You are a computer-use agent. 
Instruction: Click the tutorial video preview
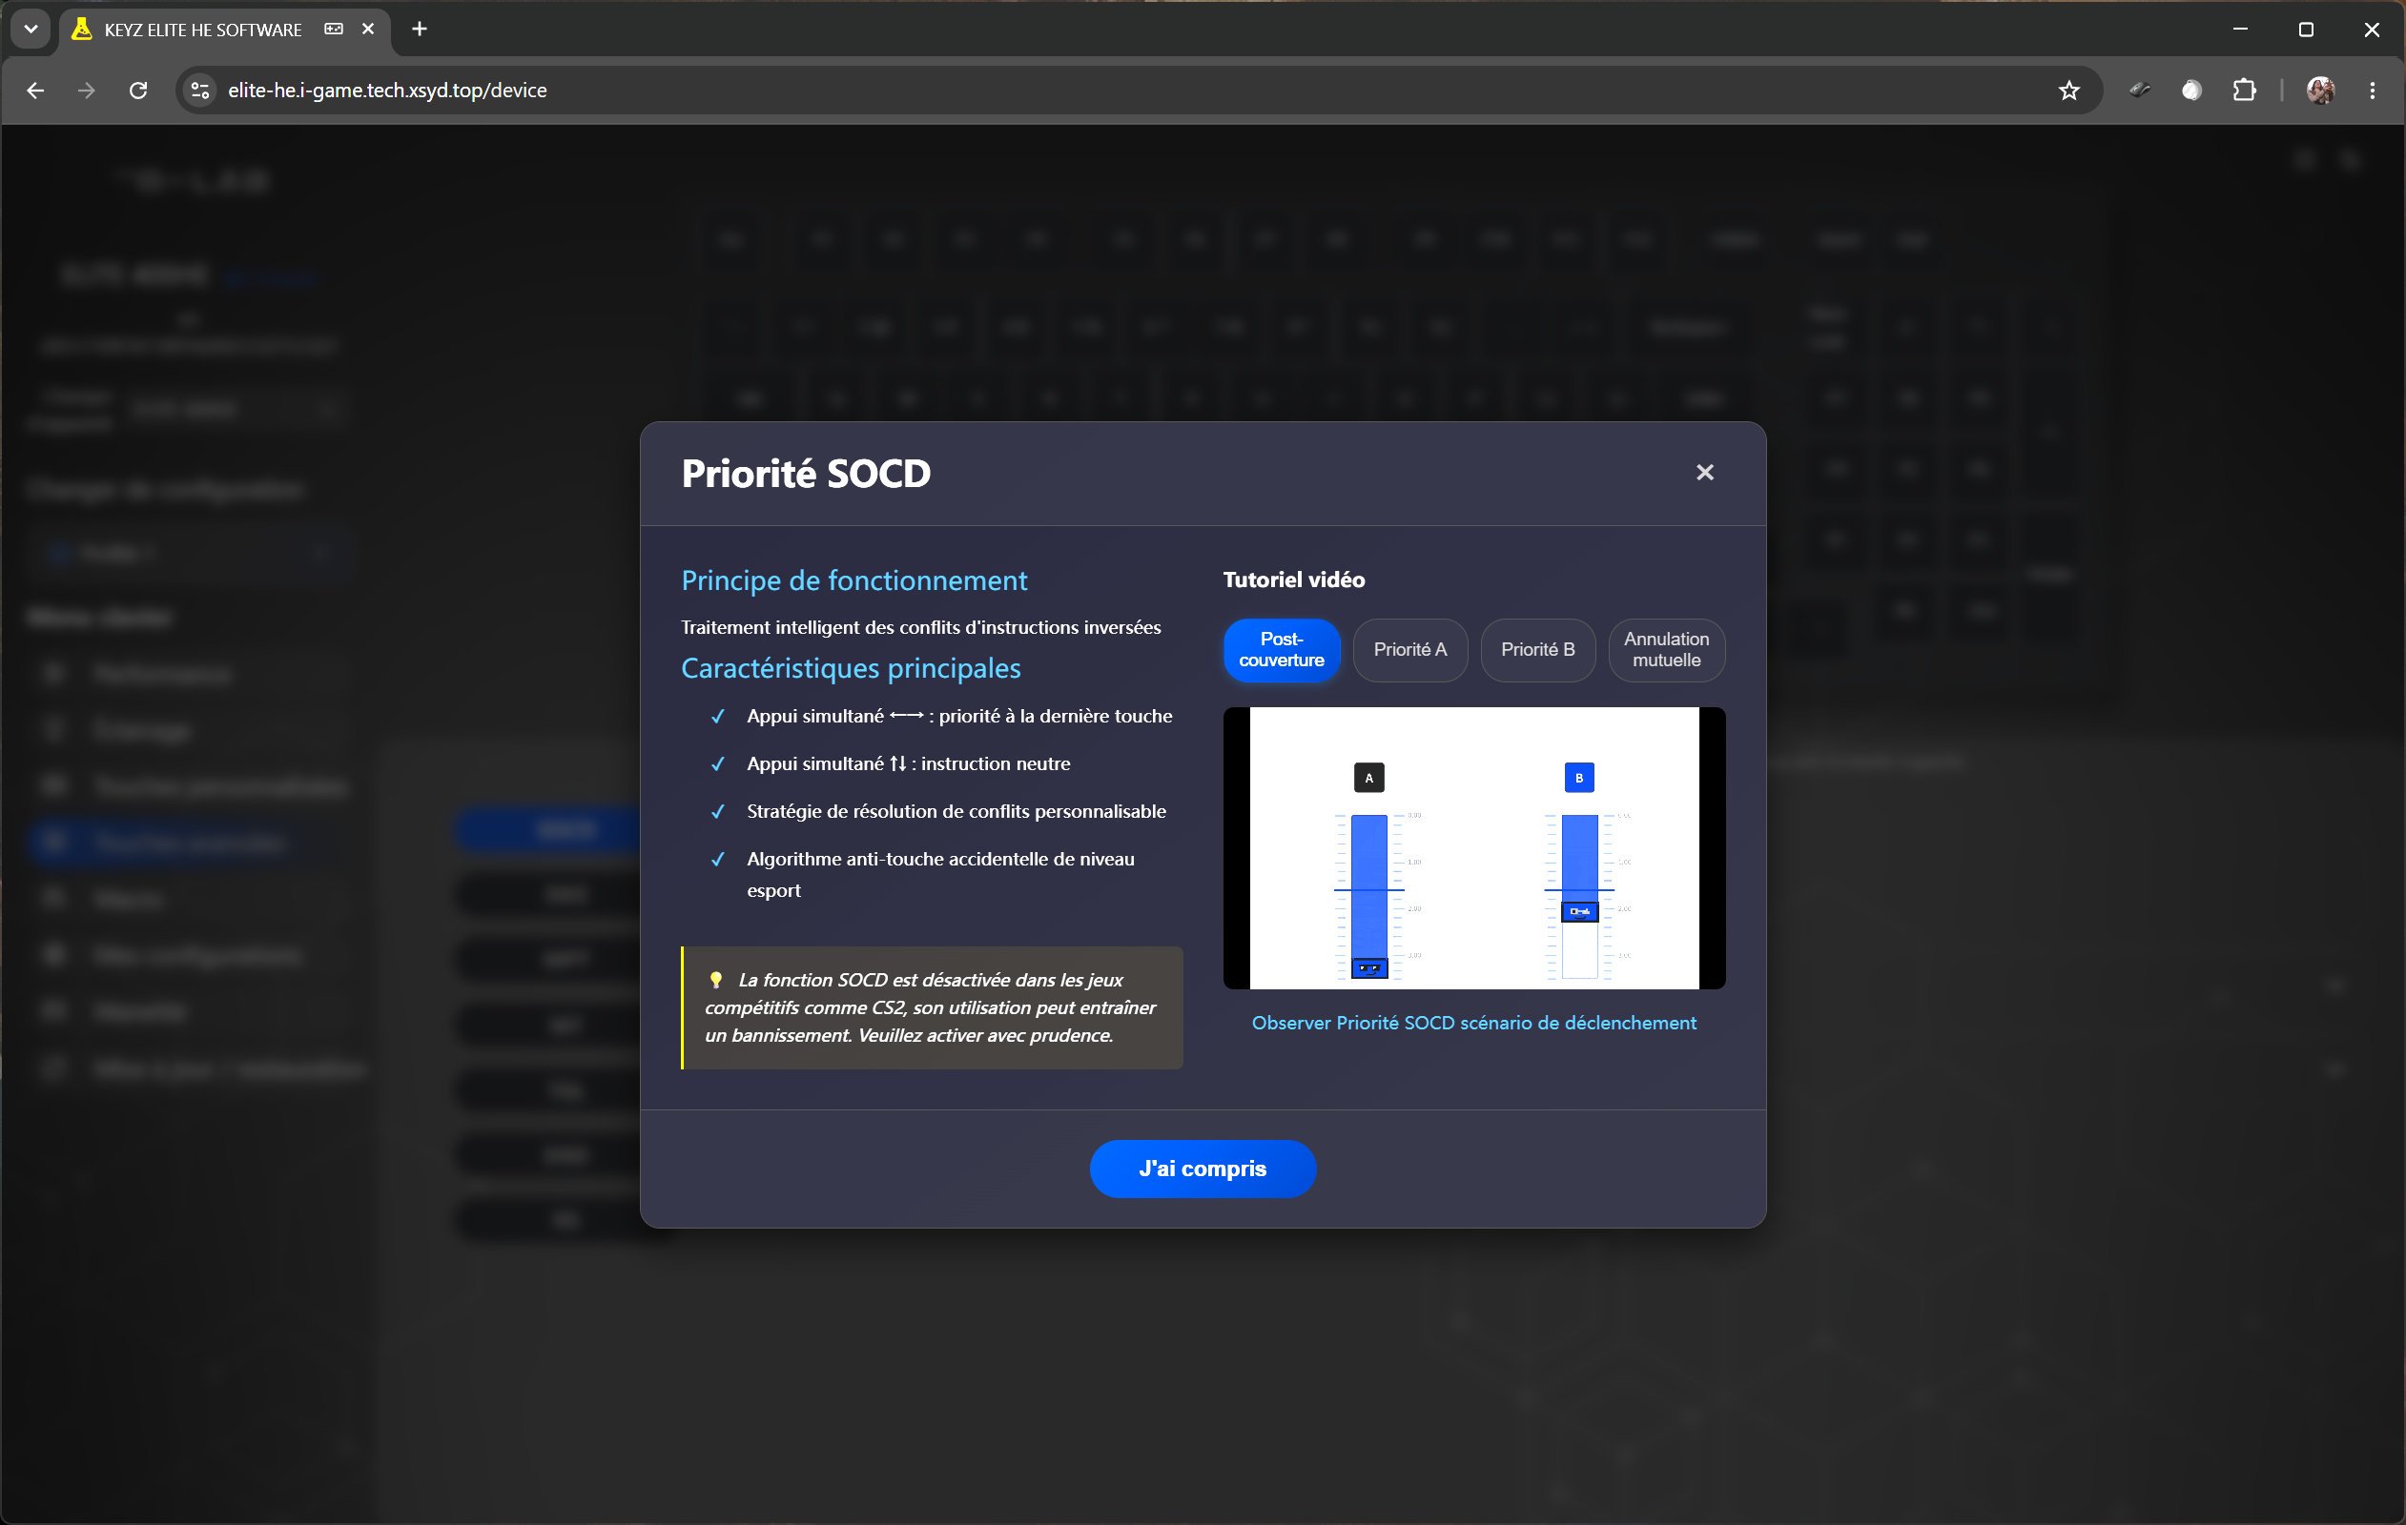[1473, 848]
